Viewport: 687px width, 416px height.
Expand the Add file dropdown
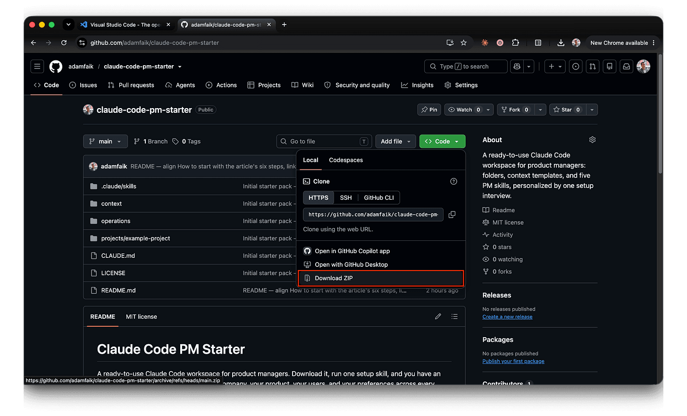click(395, 141)
